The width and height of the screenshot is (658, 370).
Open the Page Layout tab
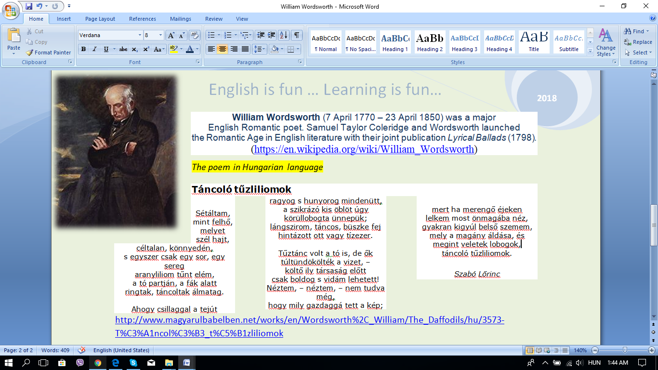[100, 19]
